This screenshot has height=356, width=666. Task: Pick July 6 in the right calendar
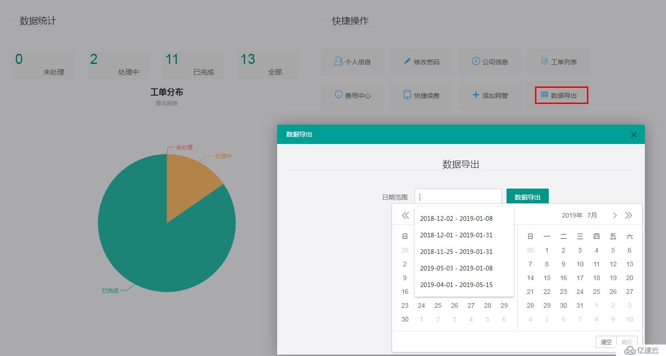630,250
